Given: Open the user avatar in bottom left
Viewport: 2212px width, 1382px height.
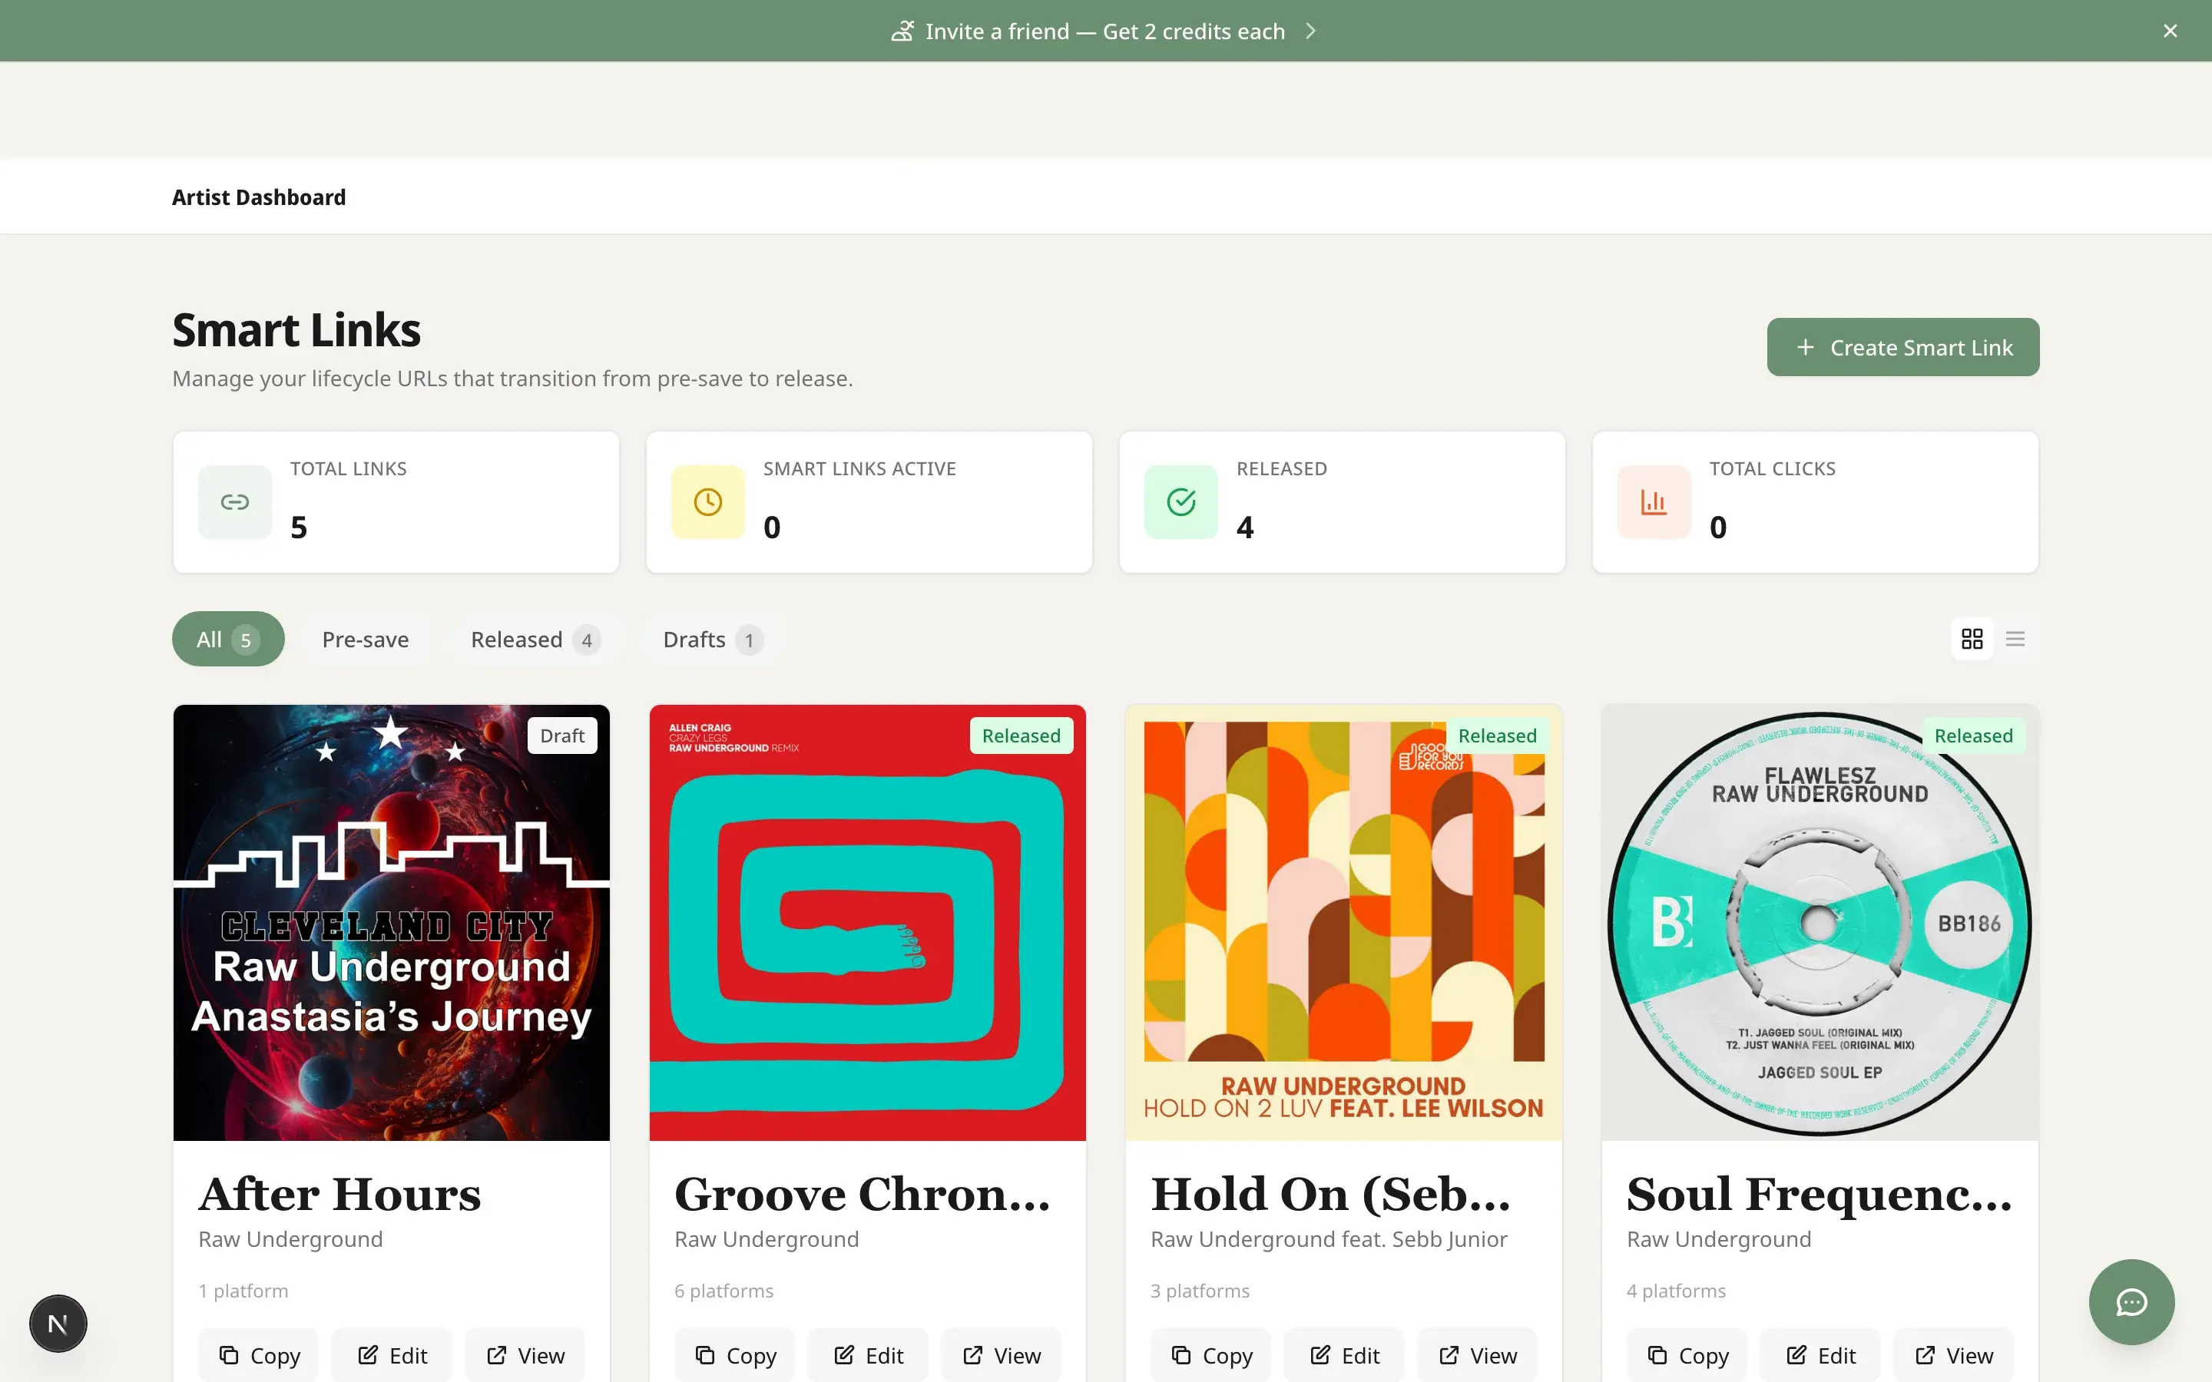Looking at the screenshot, I should [x=58, y=1323].
